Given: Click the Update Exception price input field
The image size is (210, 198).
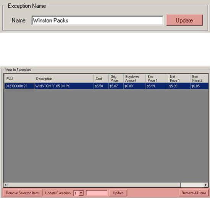Looking at the screenshot, I should coord(97,193).
